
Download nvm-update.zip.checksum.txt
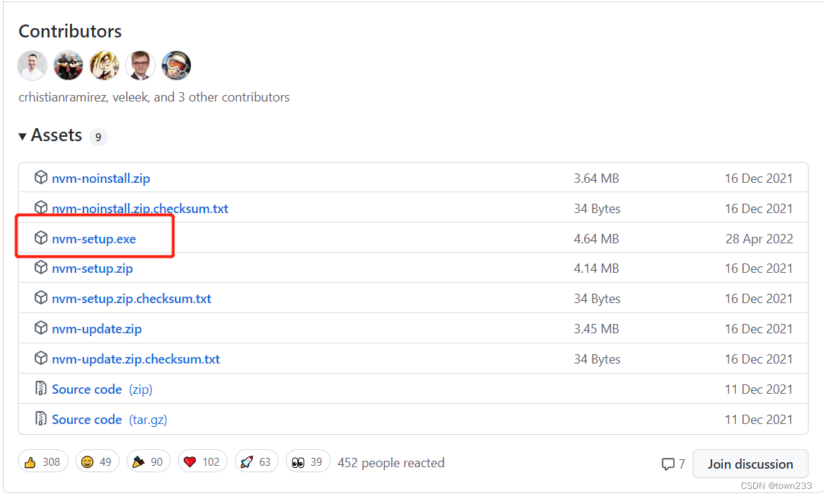[x=136, y=359]
